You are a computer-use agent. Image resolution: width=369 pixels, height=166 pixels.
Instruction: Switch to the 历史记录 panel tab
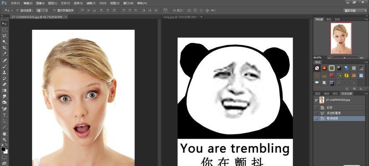tap(347, 93)
